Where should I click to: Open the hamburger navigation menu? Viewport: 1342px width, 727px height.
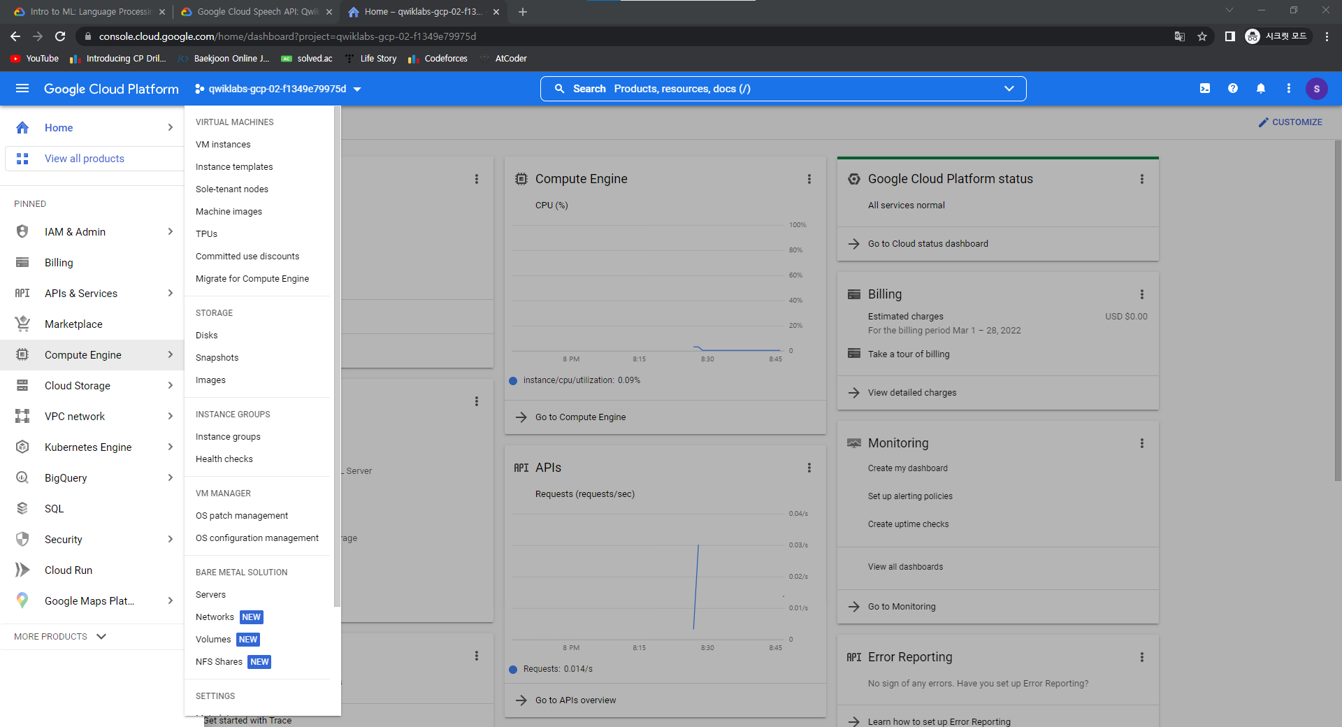[x=22, y=89]
